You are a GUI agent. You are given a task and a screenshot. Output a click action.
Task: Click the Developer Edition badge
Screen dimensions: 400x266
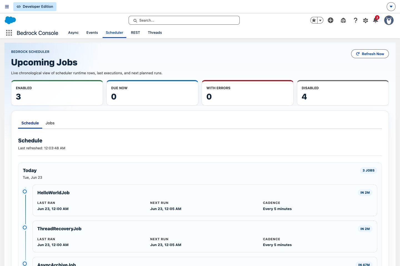(x=35, y=7)
